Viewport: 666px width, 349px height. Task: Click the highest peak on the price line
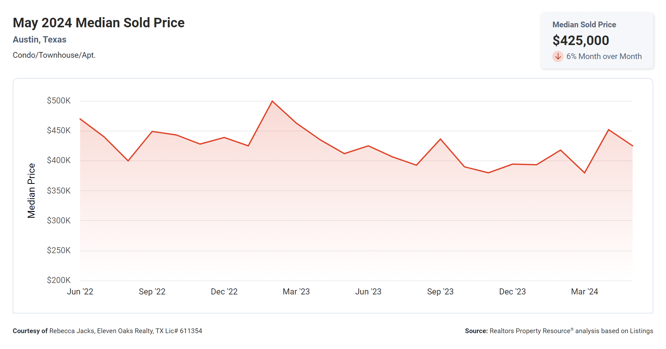272,101
